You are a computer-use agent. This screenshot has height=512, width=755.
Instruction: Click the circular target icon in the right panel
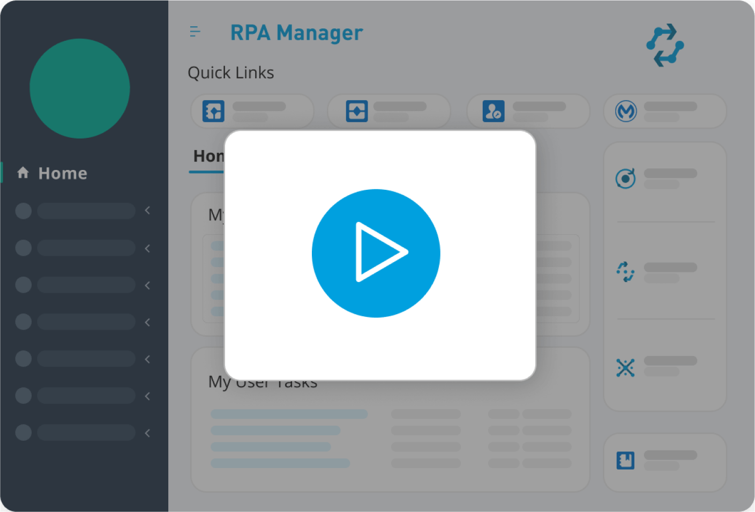pos(625,178)
